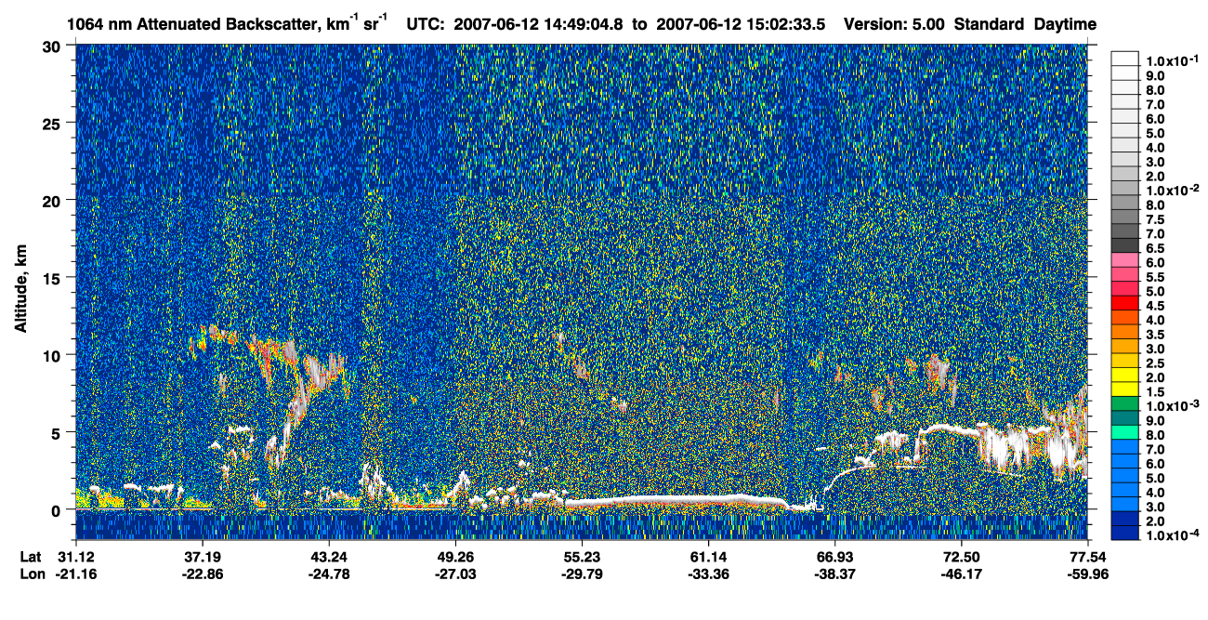
Task: Click the longitude value '-24.78'
Action: 329,574
